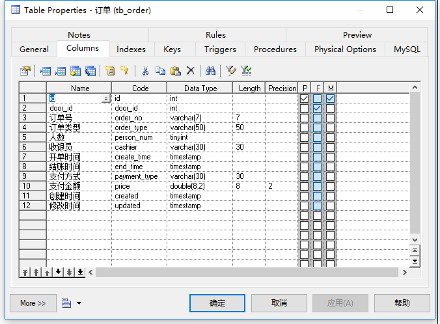This screenshot has height=324, width=440.
Task: Click the Create Index toolbar icon
Action: (110, 71)
